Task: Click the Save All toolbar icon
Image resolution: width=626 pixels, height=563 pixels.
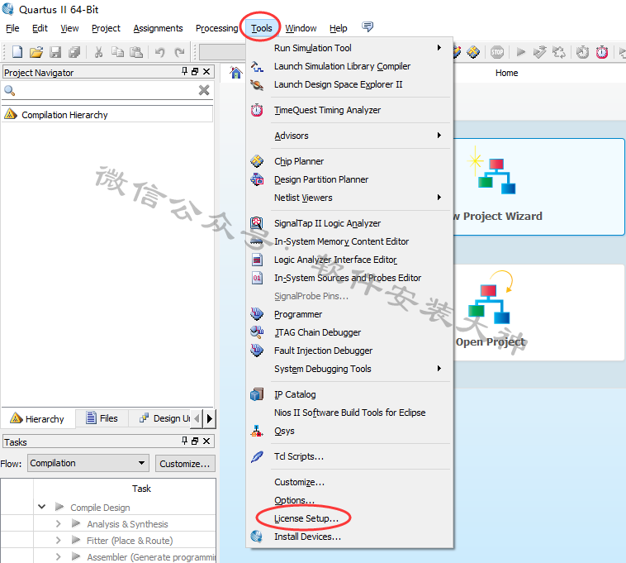Action: click(74, 52)
